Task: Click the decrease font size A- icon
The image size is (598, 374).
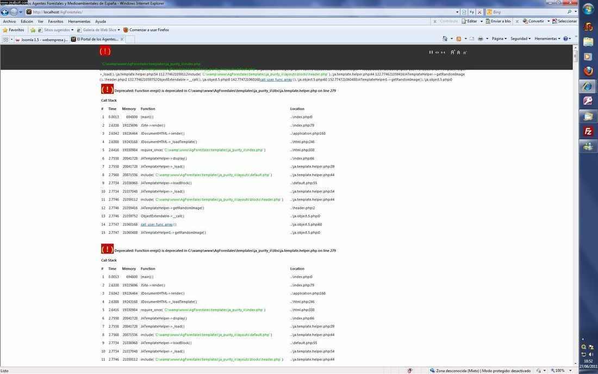Action: tap(465, 53)
